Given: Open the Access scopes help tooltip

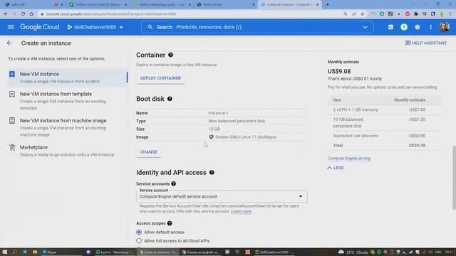Looking at the screenshot, I should coord(170,223).
